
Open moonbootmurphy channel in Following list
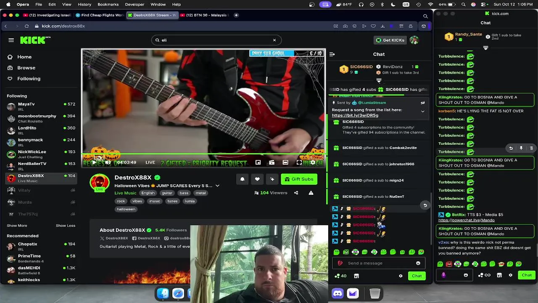pyautogui.click(x=41, y=118)
